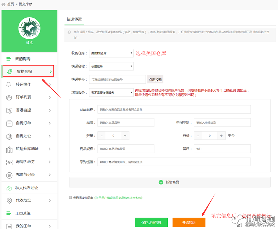Click the 我的海淘 list icon
The image size is (278, 229).
[x=9, y=59]
